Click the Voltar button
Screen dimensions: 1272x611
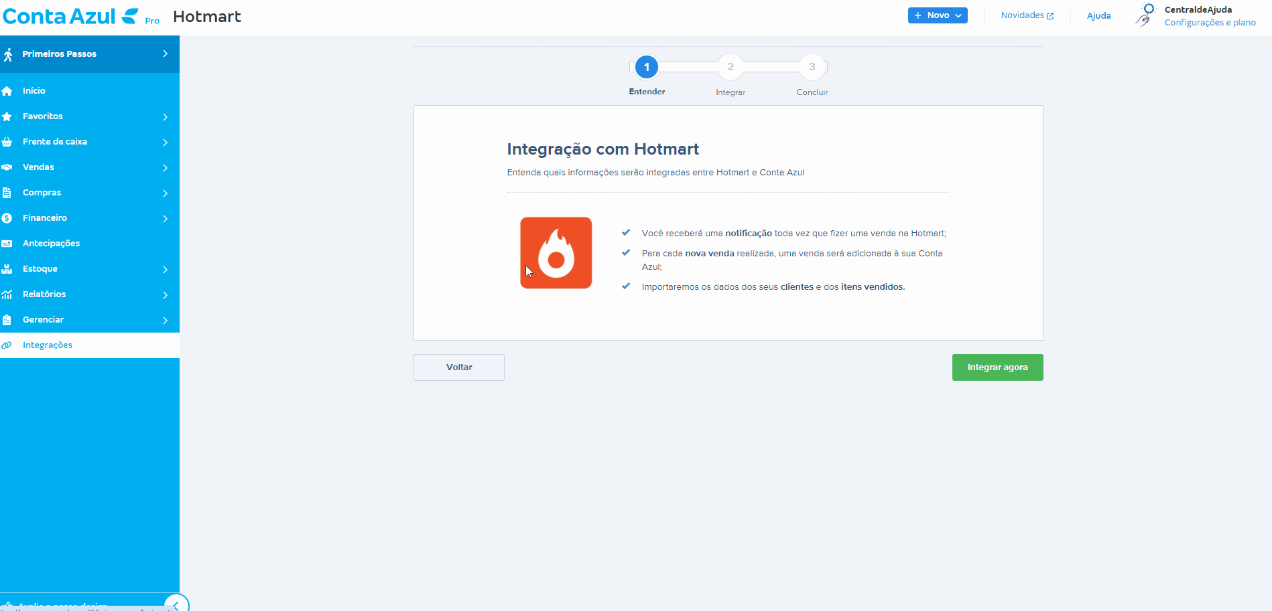click(458, 367)
